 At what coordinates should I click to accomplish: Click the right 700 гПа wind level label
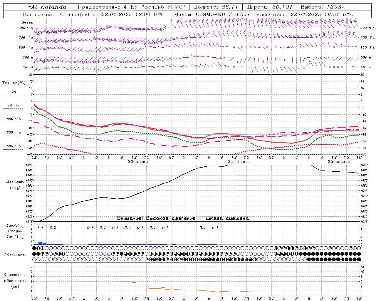click(367, 38)
